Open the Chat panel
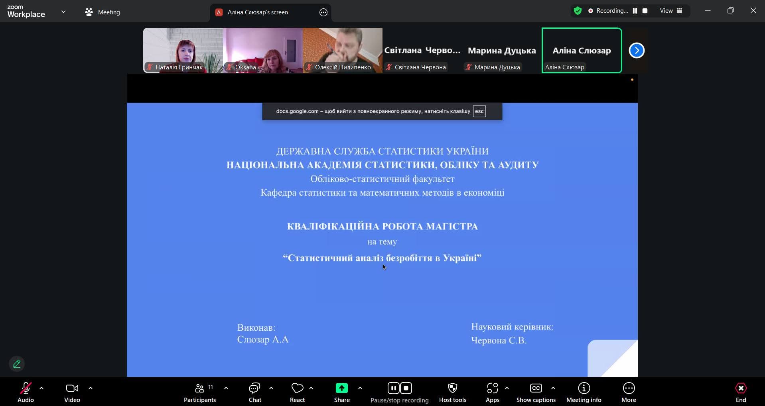765x406 pixels. 254,392
